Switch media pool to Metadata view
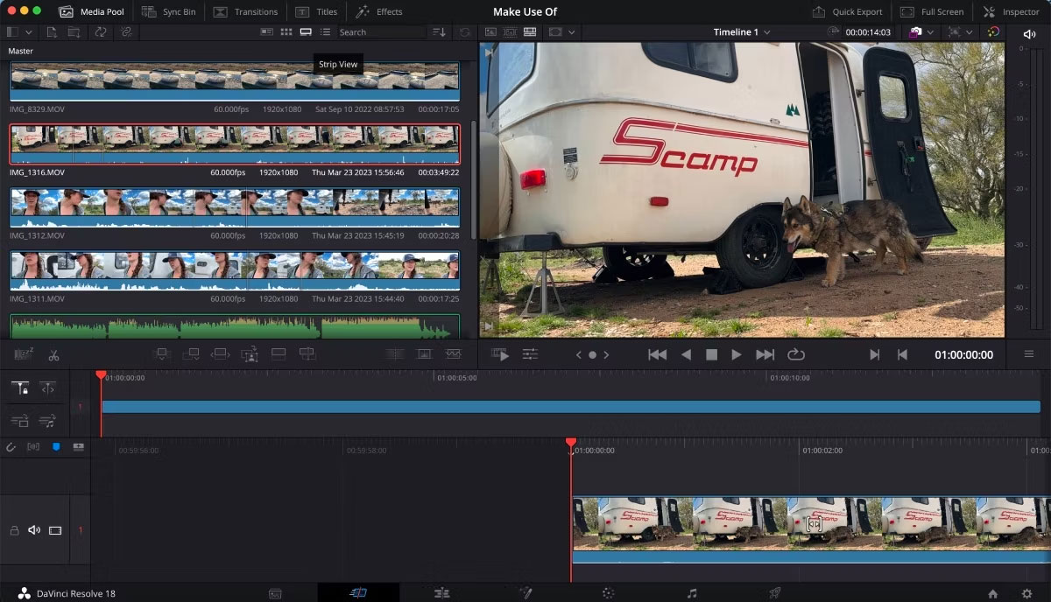 pyautogui.click(x=266, y=32)
